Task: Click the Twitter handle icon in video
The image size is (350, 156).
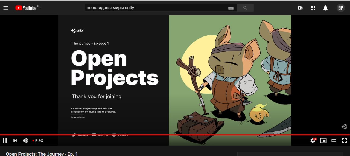Action: tap(74, 135)
